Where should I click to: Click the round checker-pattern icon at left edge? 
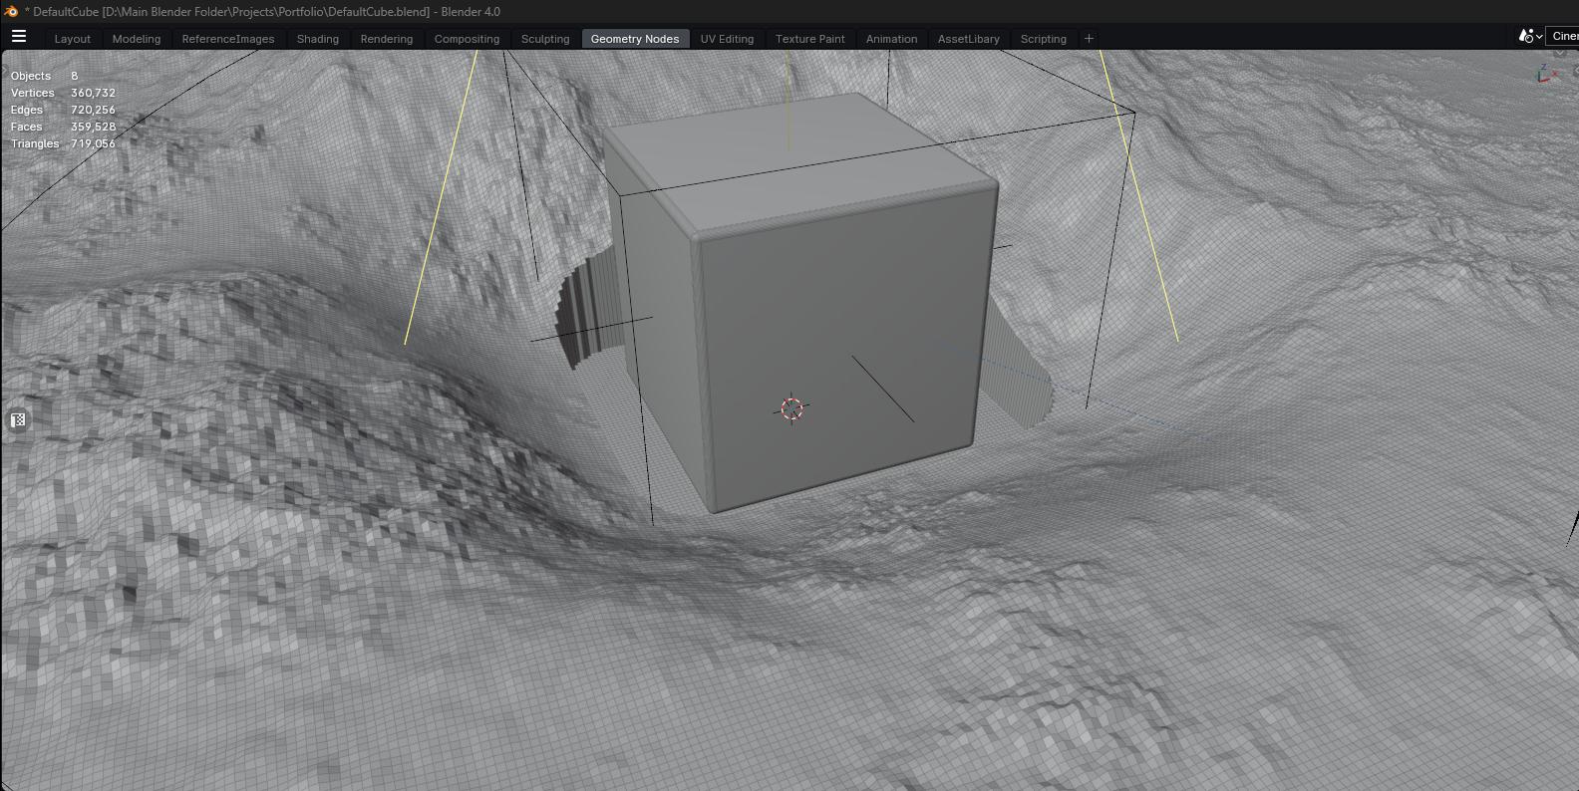pyautogui.click(x=18, y=420)
